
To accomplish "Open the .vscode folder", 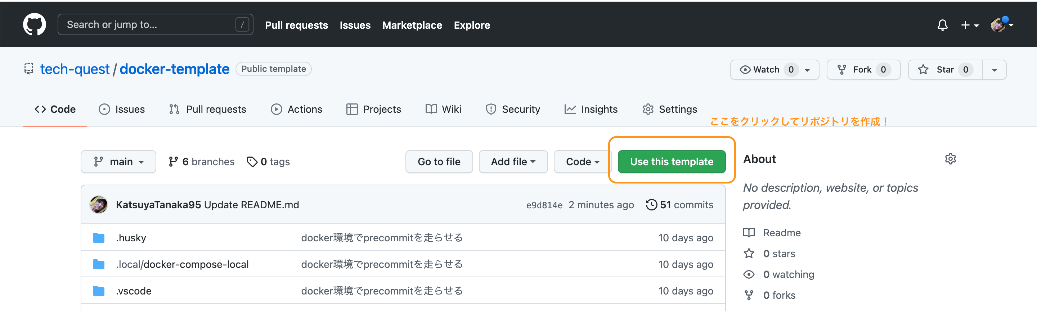I will tap(134, 291).
